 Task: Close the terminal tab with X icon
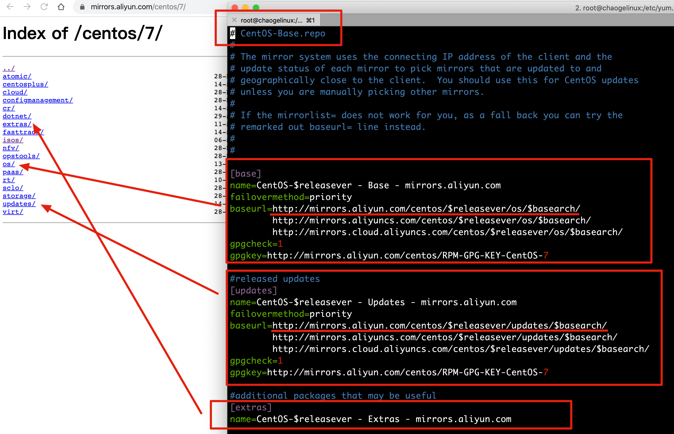[x=234, y=20]
